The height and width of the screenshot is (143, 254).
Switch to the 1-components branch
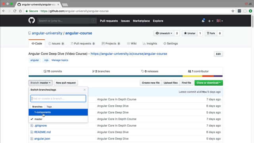[58, 112]
